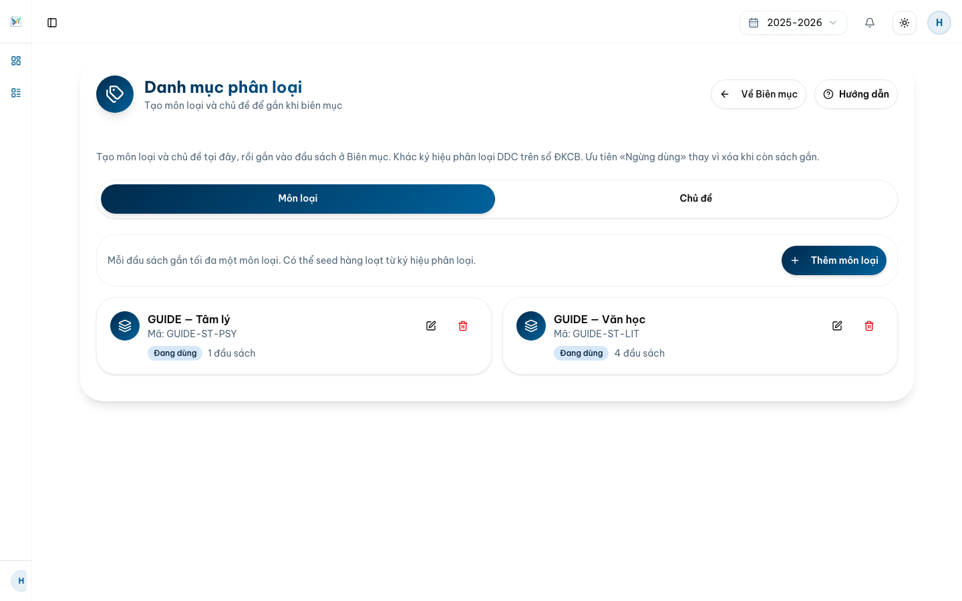This screenshot has height=601, width=962.
Task: Click Đang dùng badge on Văn học card
Action: click(581, 353)
